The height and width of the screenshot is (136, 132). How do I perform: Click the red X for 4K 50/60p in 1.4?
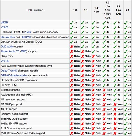point(115,105)
